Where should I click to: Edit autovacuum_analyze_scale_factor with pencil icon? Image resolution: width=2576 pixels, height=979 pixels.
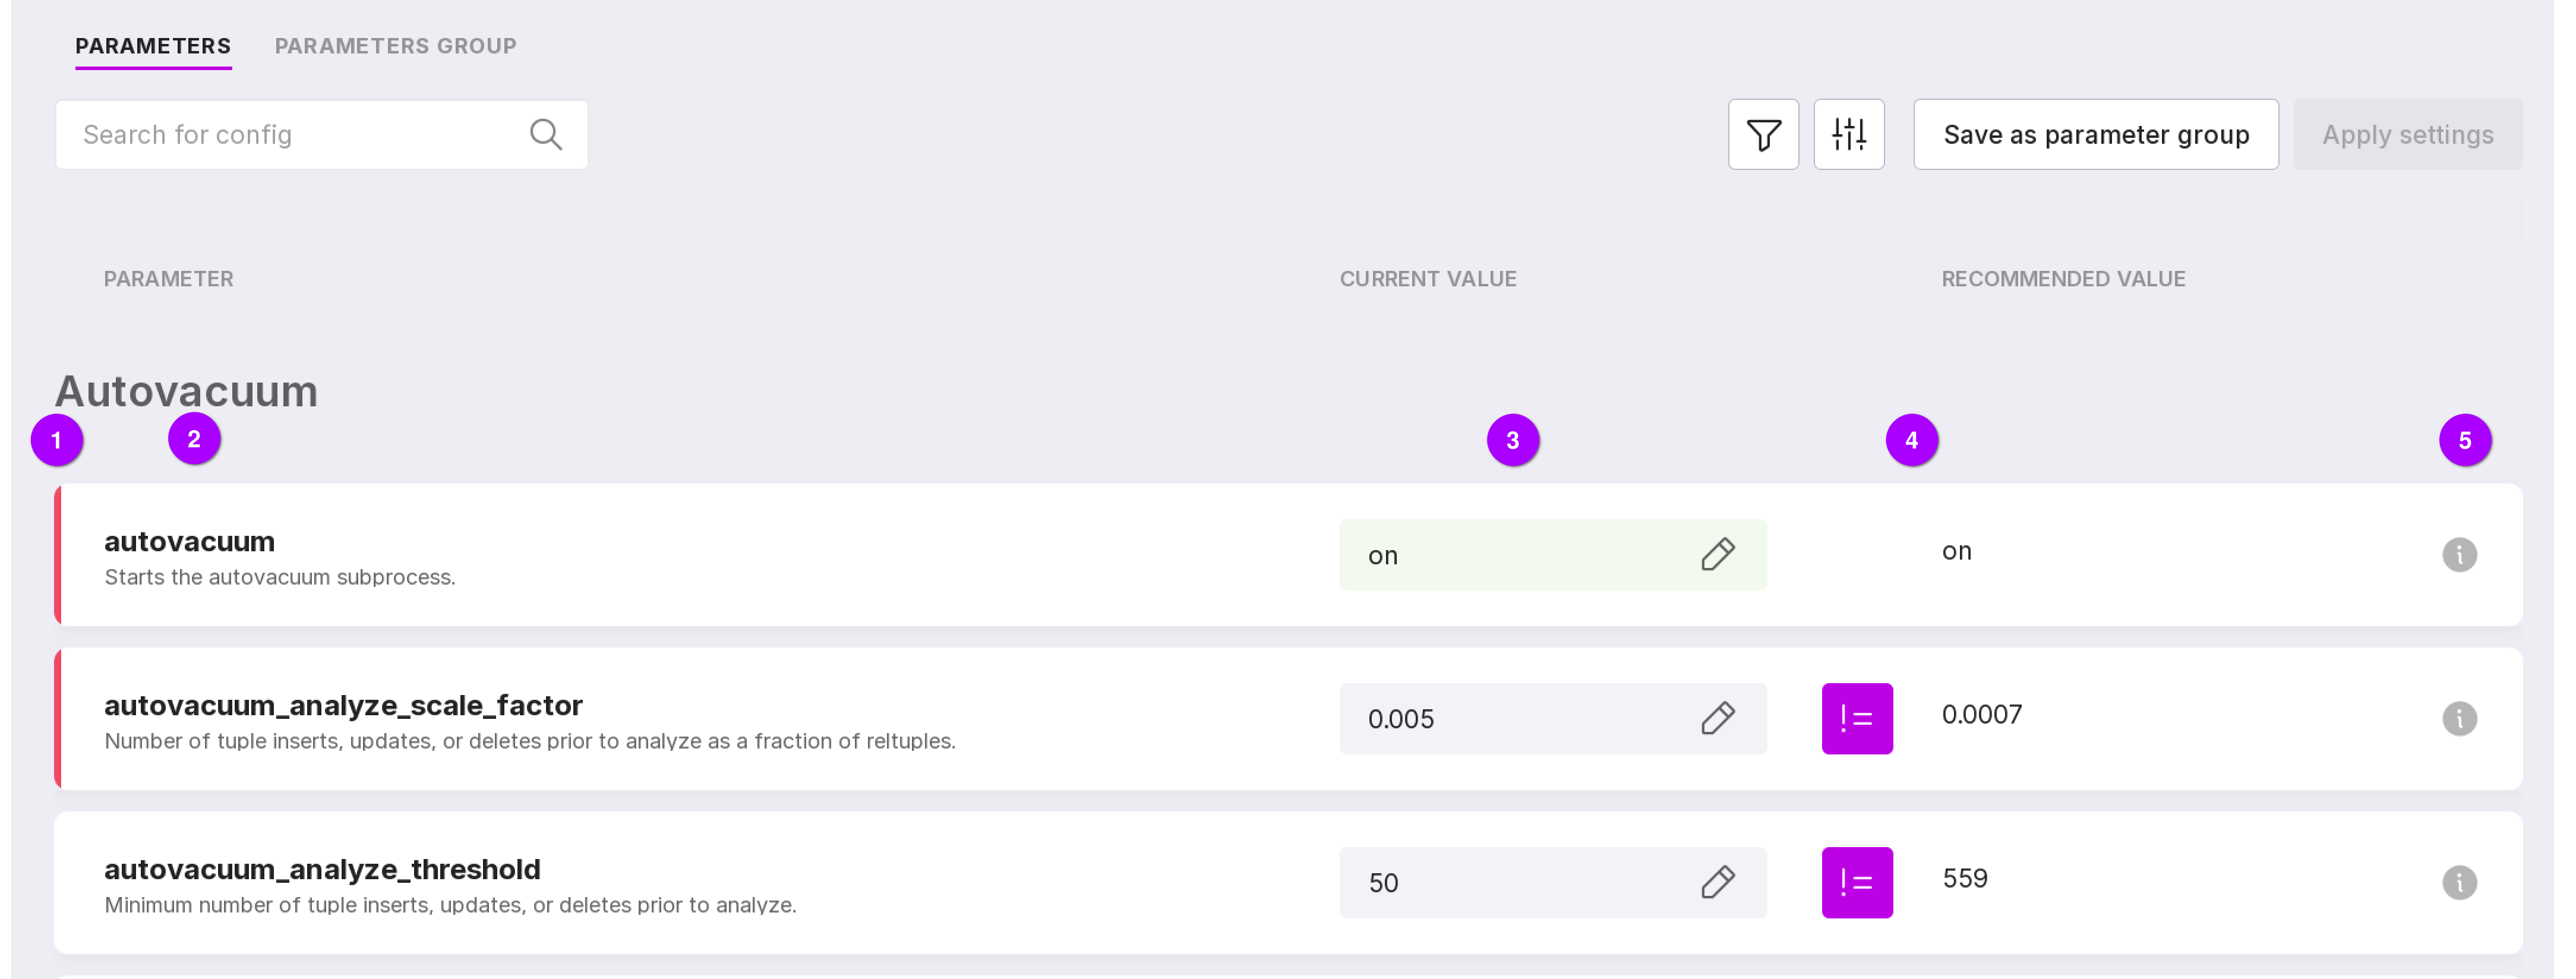pyautogui.click(x=1717, y=718)
